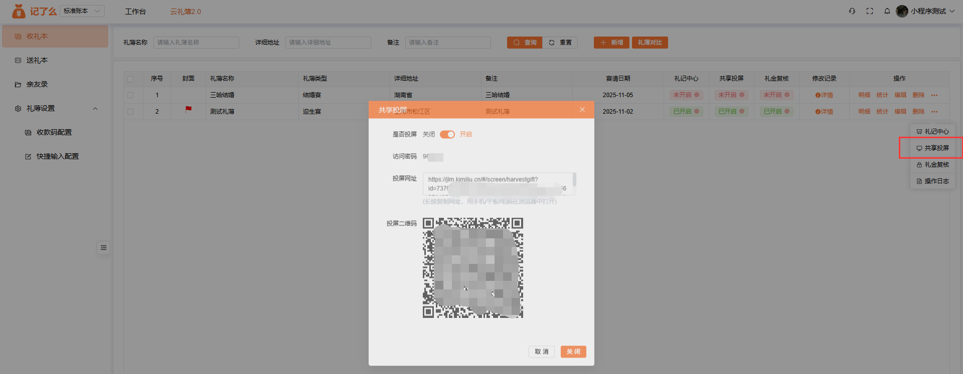This screenshot has width=963, height=374.
Task: Check the row 2 测试礼薄 checkbox
Action: 130,112
